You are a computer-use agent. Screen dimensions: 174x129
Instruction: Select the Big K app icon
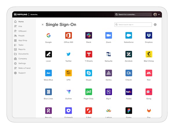click(109, 92)
